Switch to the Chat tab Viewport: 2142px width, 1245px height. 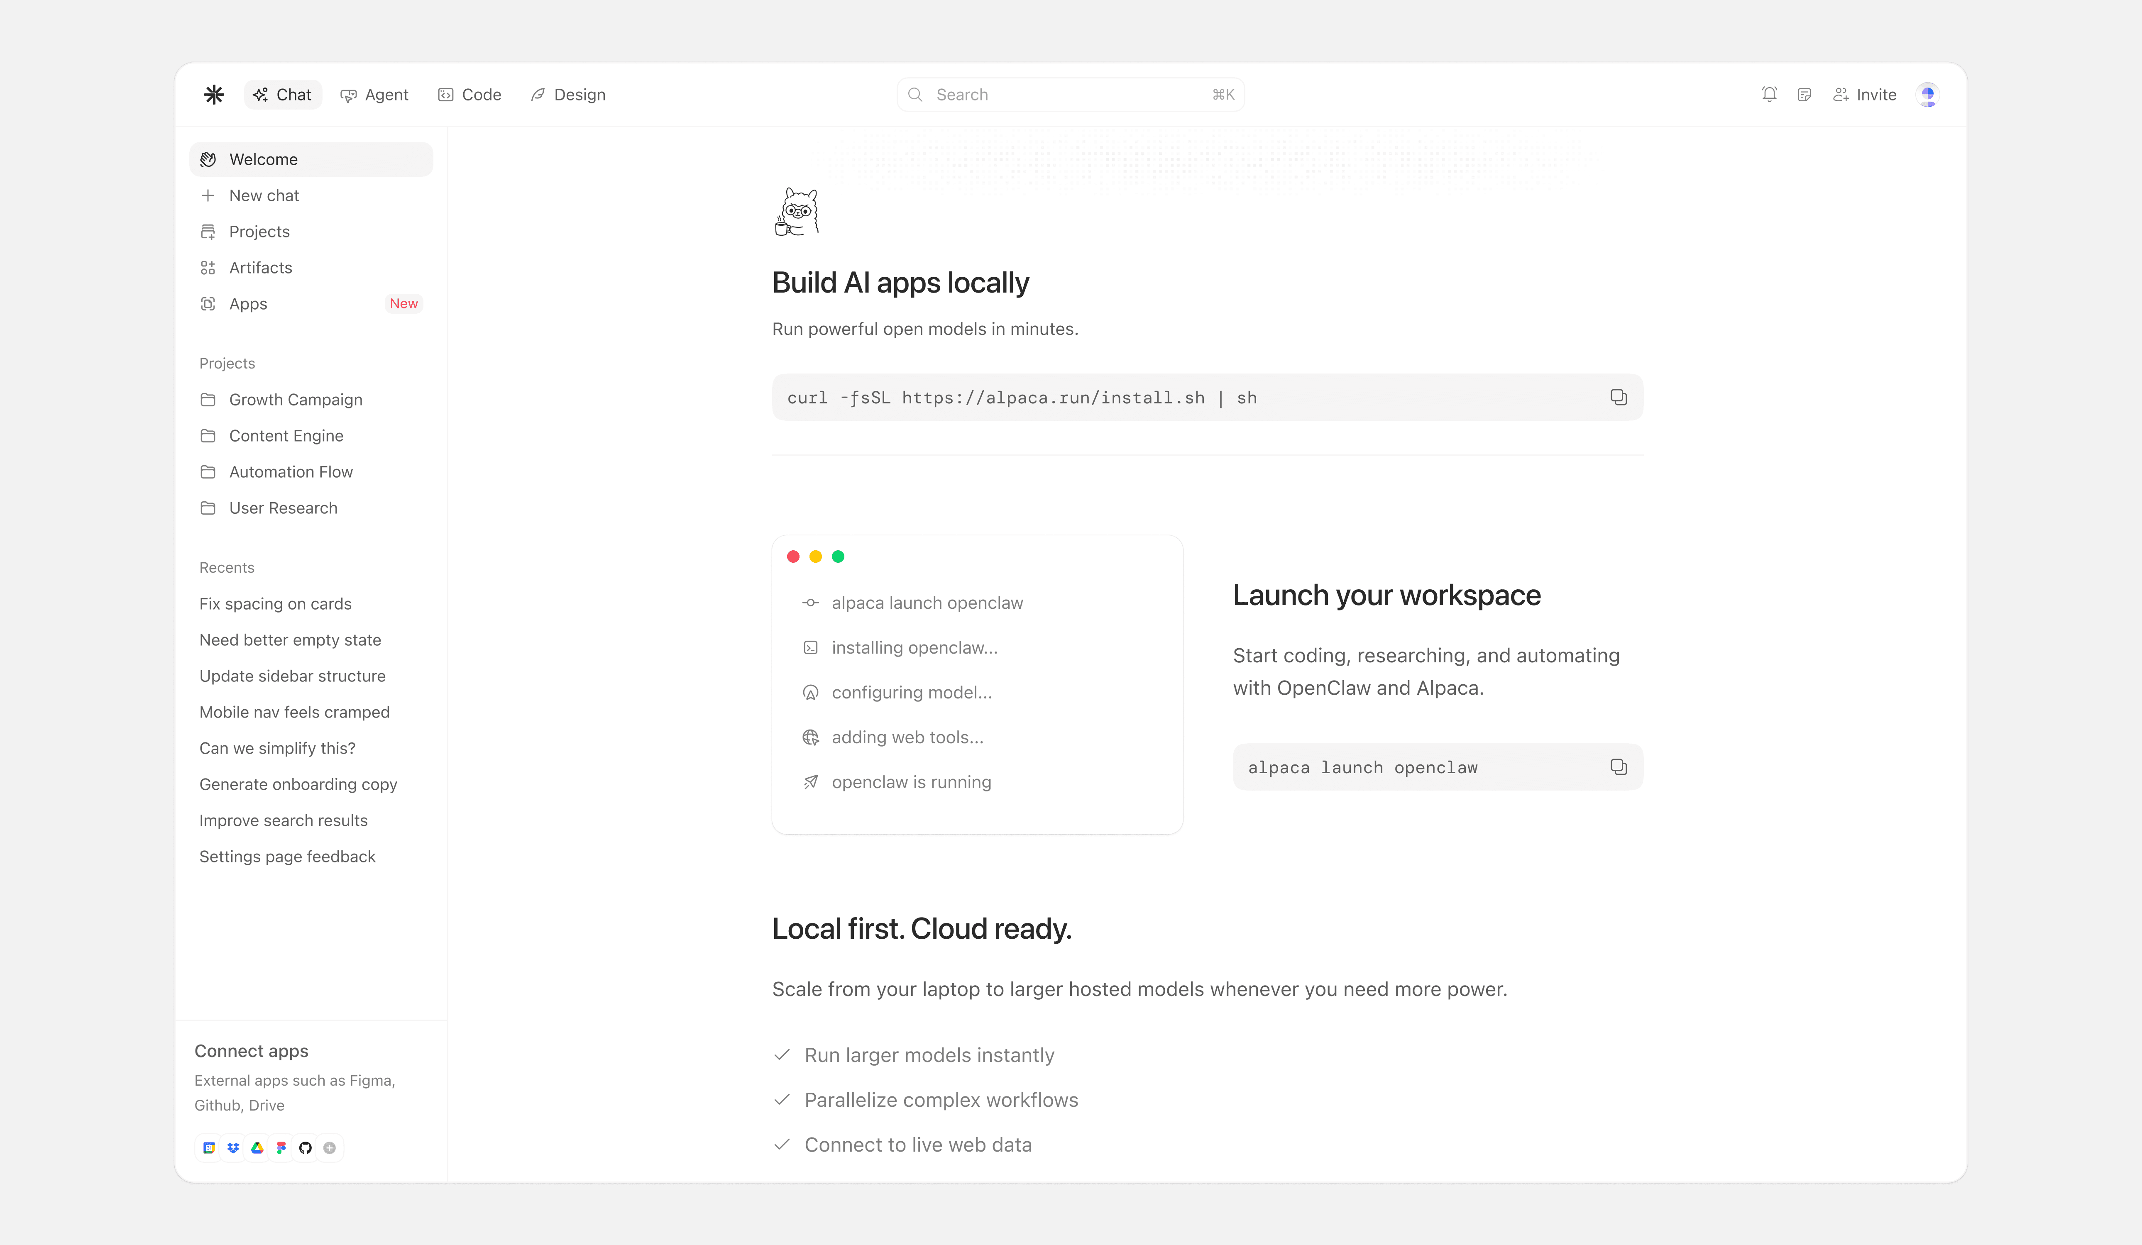pos(282,94)
